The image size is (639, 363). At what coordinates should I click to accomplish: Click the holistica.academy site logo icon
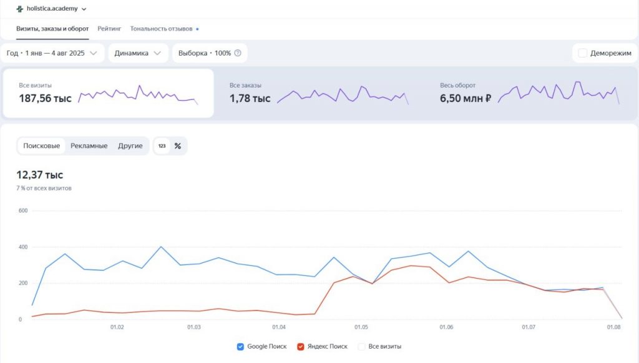click(19, 9)
